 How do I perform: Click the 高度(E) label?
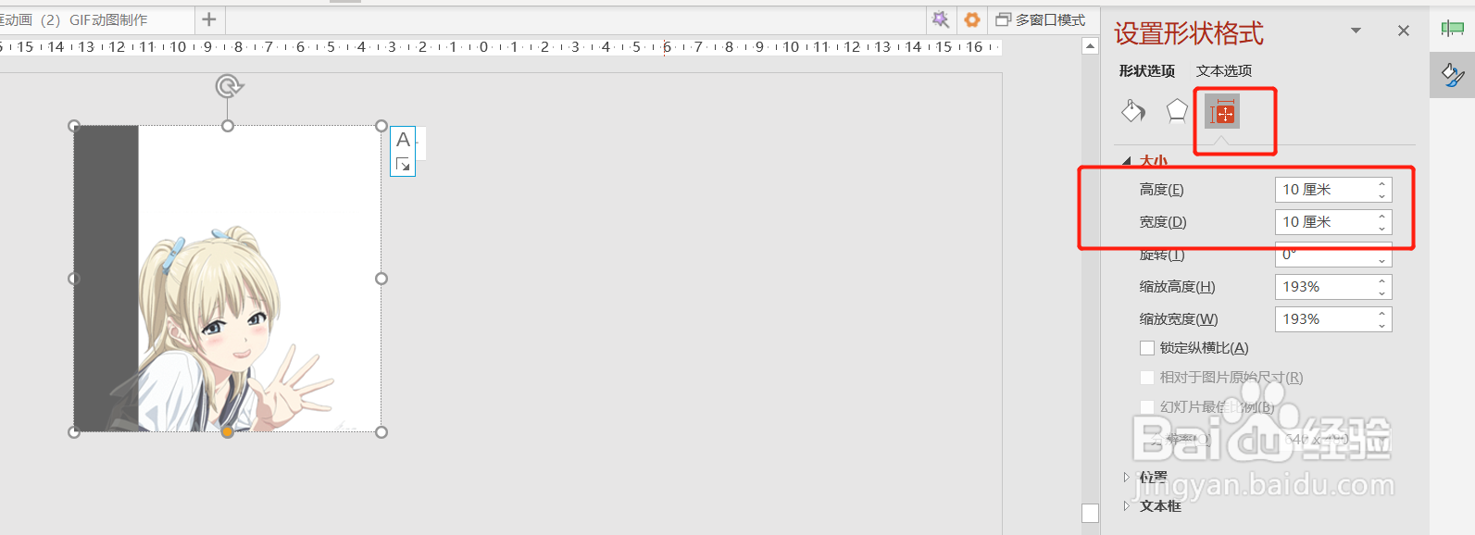point(1161,190)
